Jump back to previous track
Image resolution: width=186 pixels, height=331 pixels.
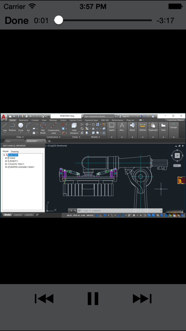(44, 299)
